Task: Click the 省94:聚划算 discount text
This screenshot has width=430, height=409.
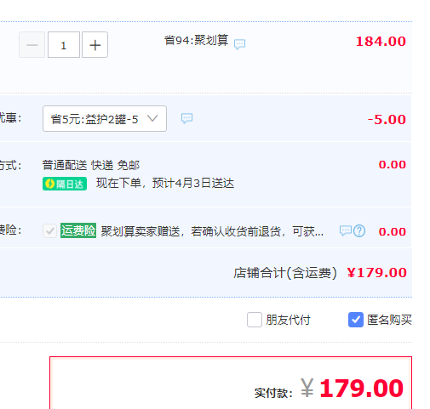Action: coord(196,40)
